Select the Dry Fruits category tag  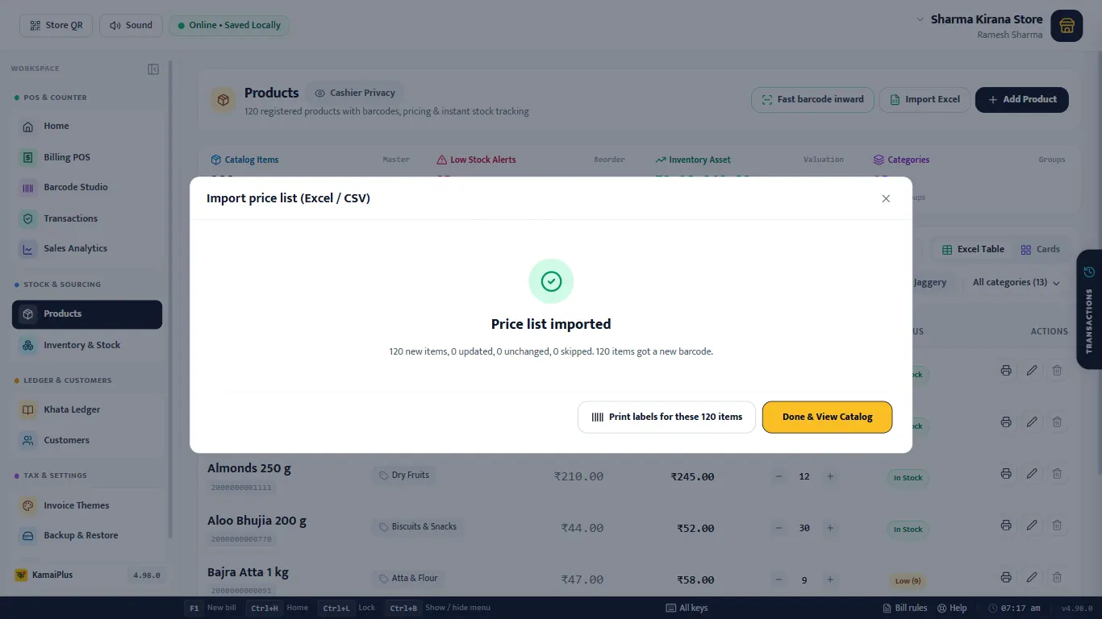403,476
